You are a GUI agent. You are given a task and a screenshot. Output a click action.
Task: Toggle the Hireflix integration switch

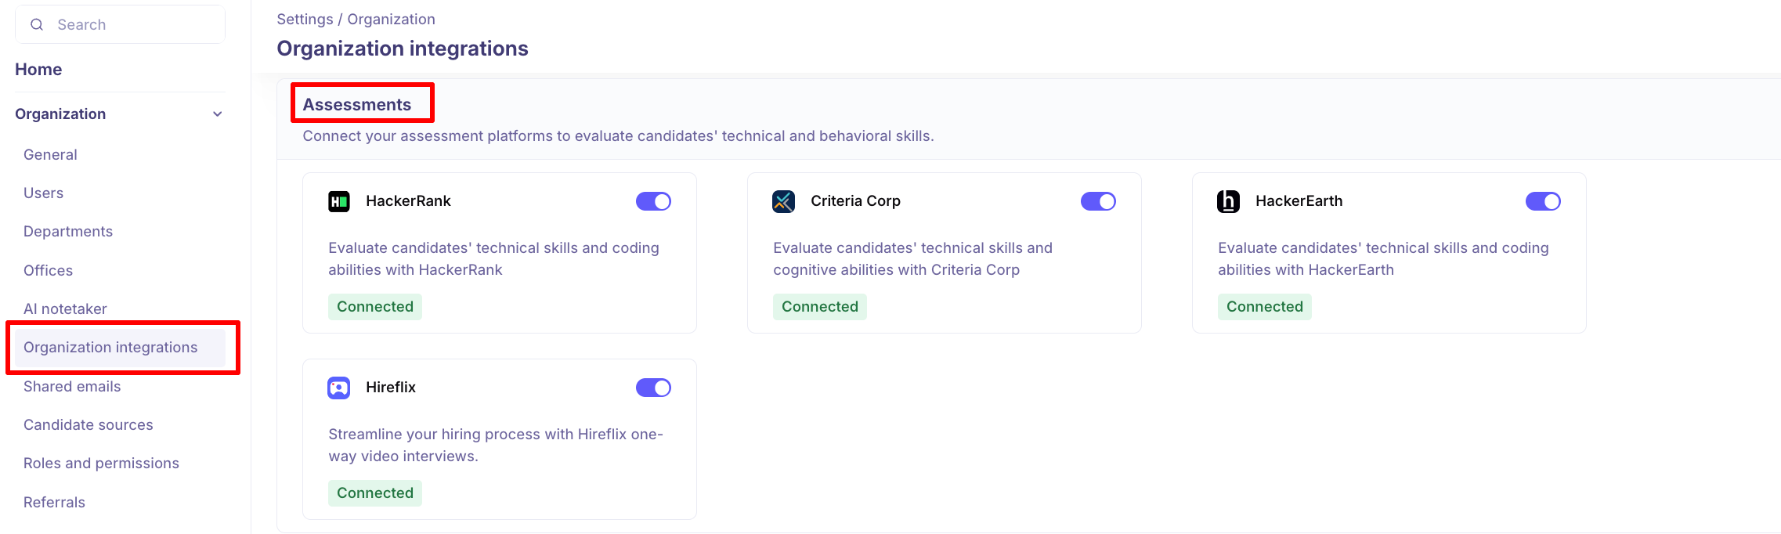653,388
